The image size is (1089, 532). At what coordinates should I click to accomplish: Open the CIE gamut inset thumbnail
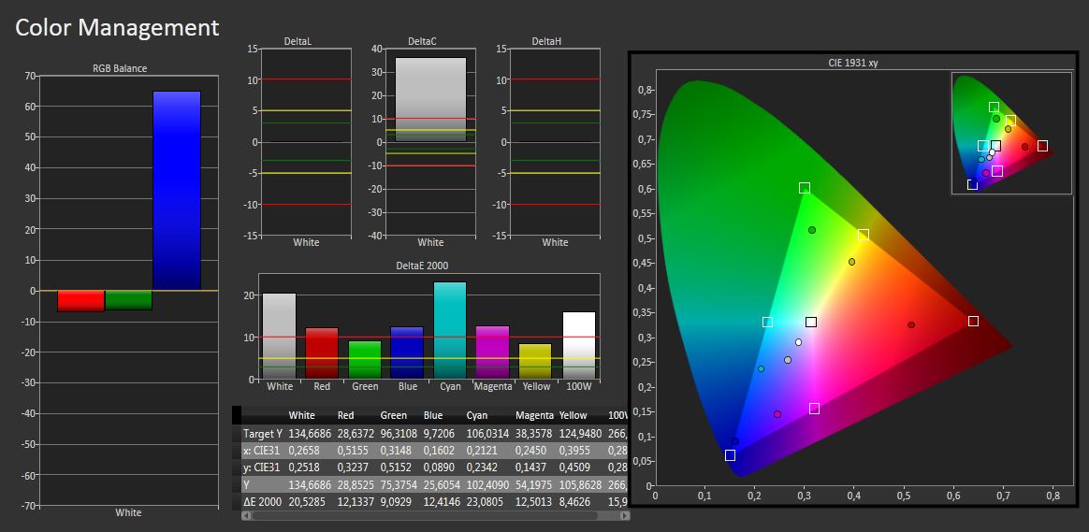coord(1010,133)
